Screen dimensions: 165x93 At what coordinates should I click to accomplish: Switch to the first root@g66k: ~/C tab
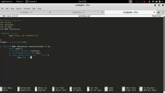click(x=26, y=12)
